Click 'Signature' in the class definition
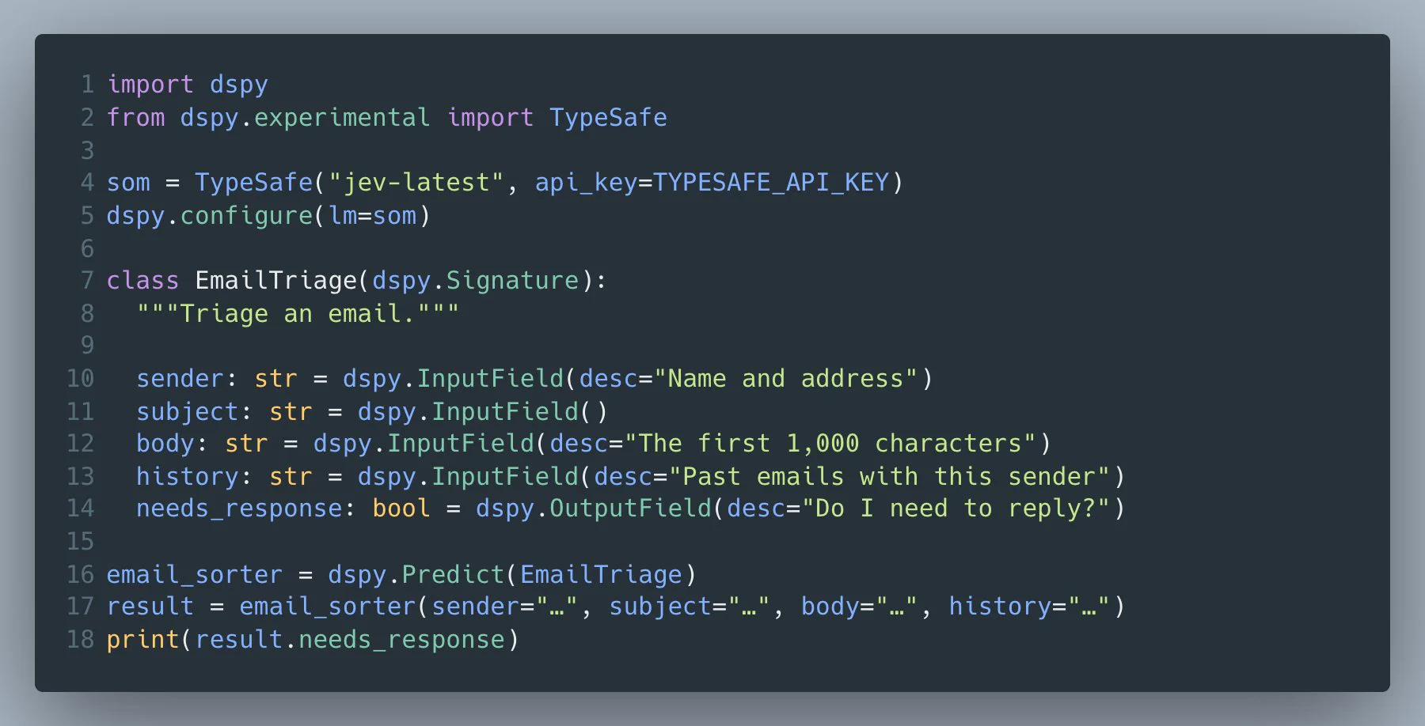1425x726 pixels. point(512,281)
